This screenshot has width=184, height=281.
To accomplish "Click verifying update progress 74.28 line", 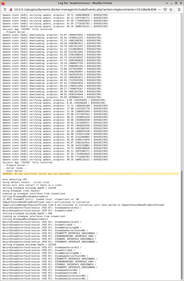I will (55, 145).
